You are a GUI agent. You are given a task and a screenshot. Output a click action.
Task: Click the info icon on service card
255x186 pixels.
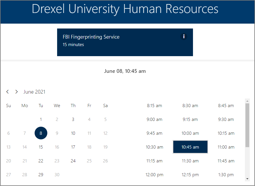[x=184, y=37]
